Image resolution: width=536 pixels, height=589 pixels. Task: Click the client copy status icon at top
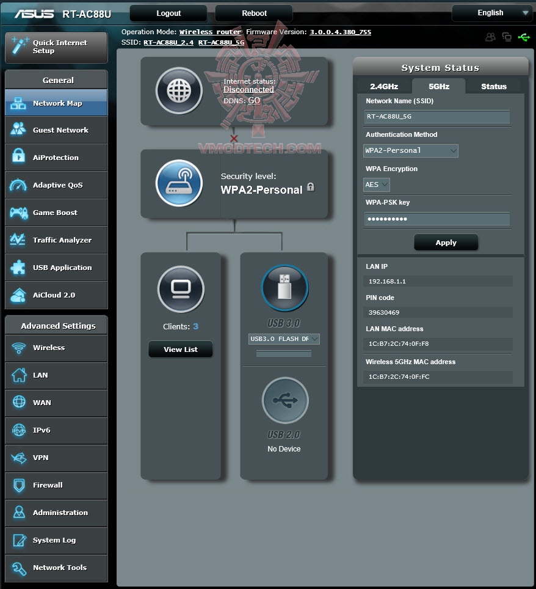(507, 37)
